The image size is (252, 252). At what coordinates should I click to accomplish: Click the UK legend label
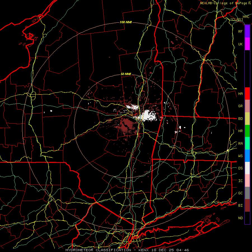pyautogui.click(x=241, y=44)
